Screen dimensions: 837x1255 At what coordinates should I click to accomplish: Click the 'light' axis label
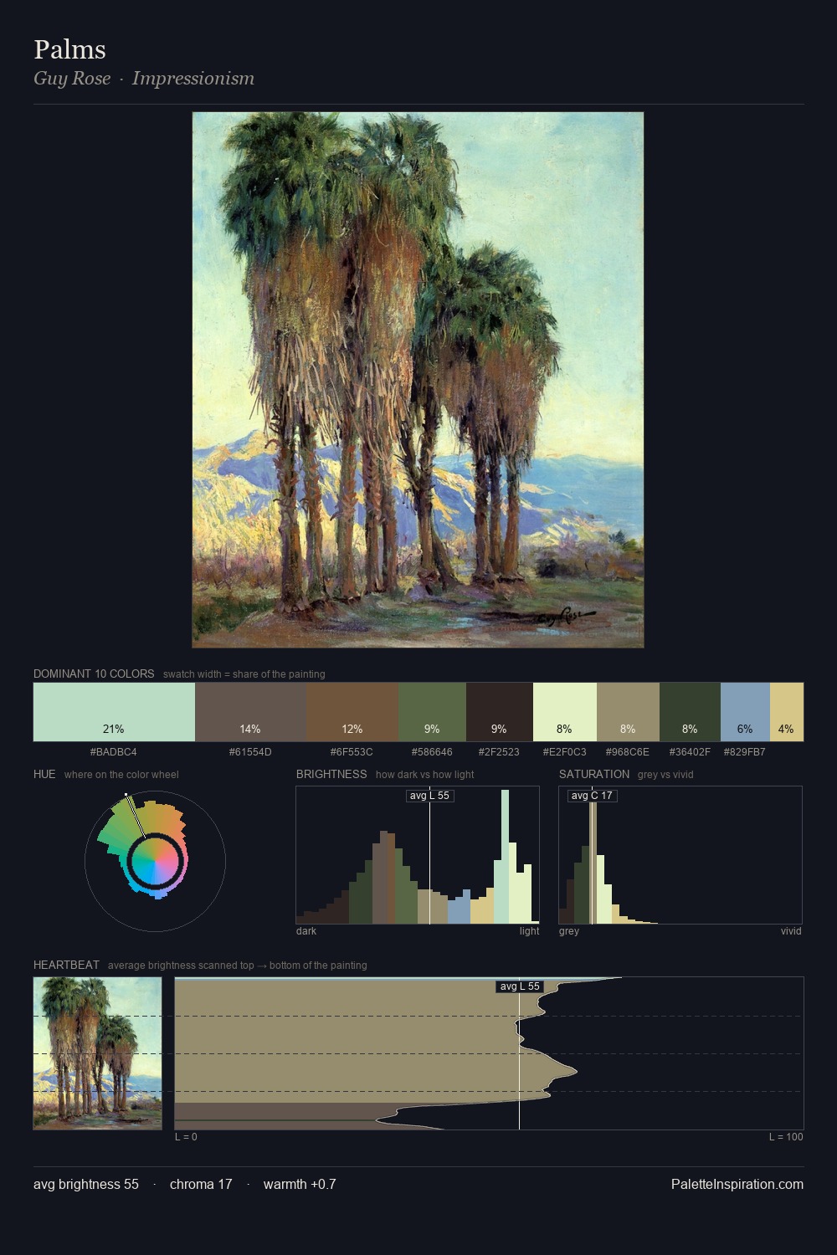tap(530, 931)
